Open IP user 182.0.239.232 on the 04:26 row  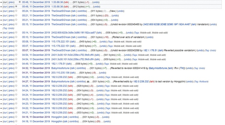[59, 86]
